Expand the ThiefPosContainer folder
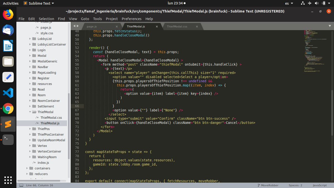This screenshot has height=188, width=334. (30, 135)
